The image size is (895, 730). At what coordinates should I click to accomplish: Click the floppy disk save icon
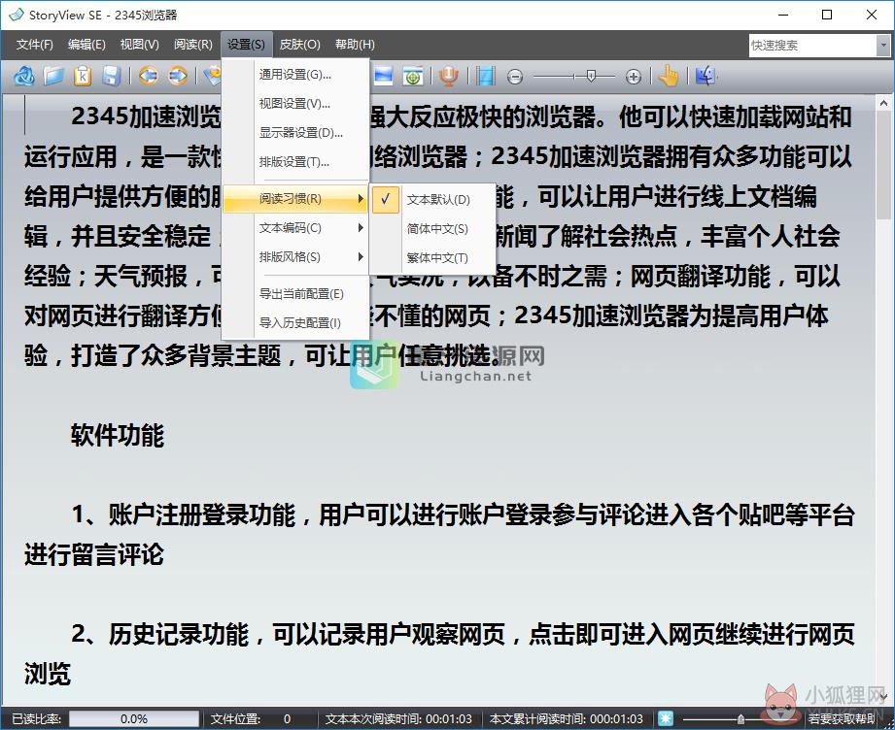pos(112,76)
